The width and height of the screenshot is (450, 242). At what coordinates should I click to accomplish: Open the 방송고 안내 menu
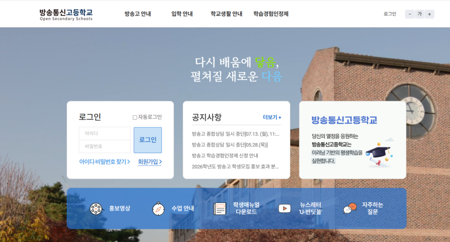click(138, 14)
